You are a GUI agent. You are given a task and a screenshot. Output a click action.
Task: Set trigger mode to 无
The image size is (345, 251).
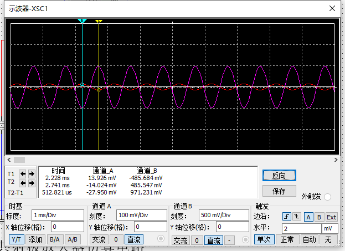click(328, 239)
